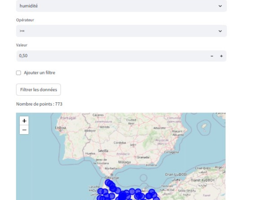The height and width of the screenshot is (200, 267).
Task: Zoom out on the map
Action: point(24,130)
